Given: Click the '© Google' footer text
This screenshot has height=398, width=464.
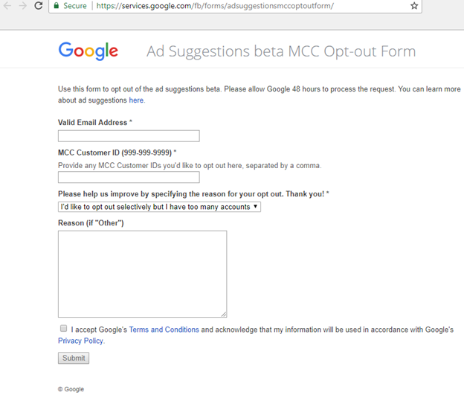Looking at the screenshot, I should [x=71, y=389].
